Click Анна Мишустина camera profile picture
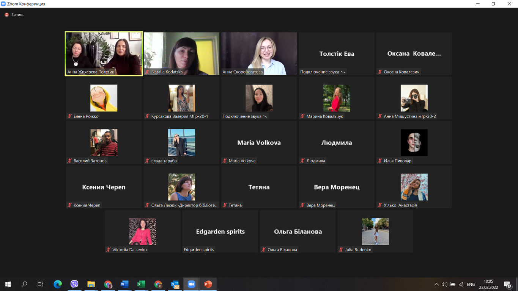 (x=414, y=98)
